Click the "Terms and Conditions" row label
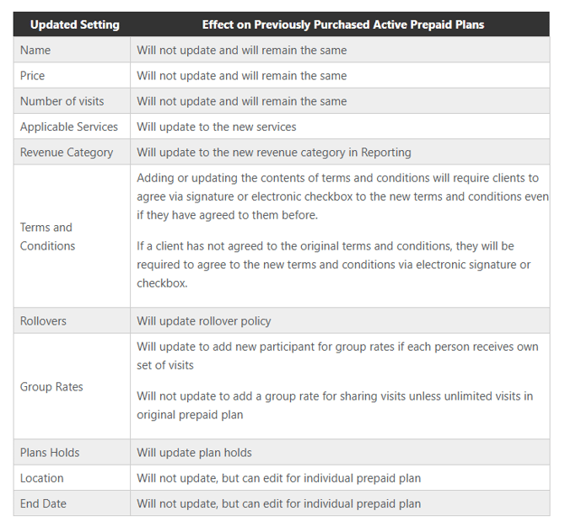Image resolution: width=565 pixels, height=527 pixels. (47, 236)
